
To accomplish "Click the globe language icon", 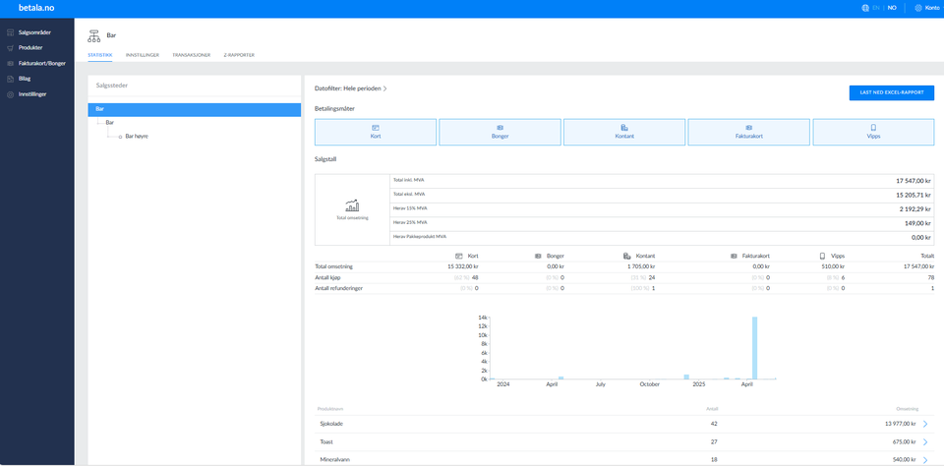I will click(864, 8).
